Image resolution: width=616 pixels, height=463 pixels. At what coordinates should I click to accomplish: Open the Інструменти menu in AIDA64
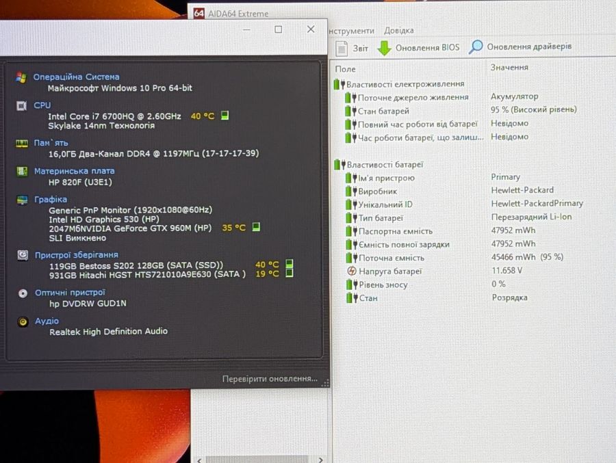pyautogui.click(x=351, y=31)
